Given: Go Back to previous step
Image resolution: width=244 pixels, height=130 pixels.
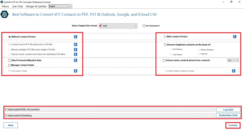Looking at the screenshot, I should (x=11, y=125).
